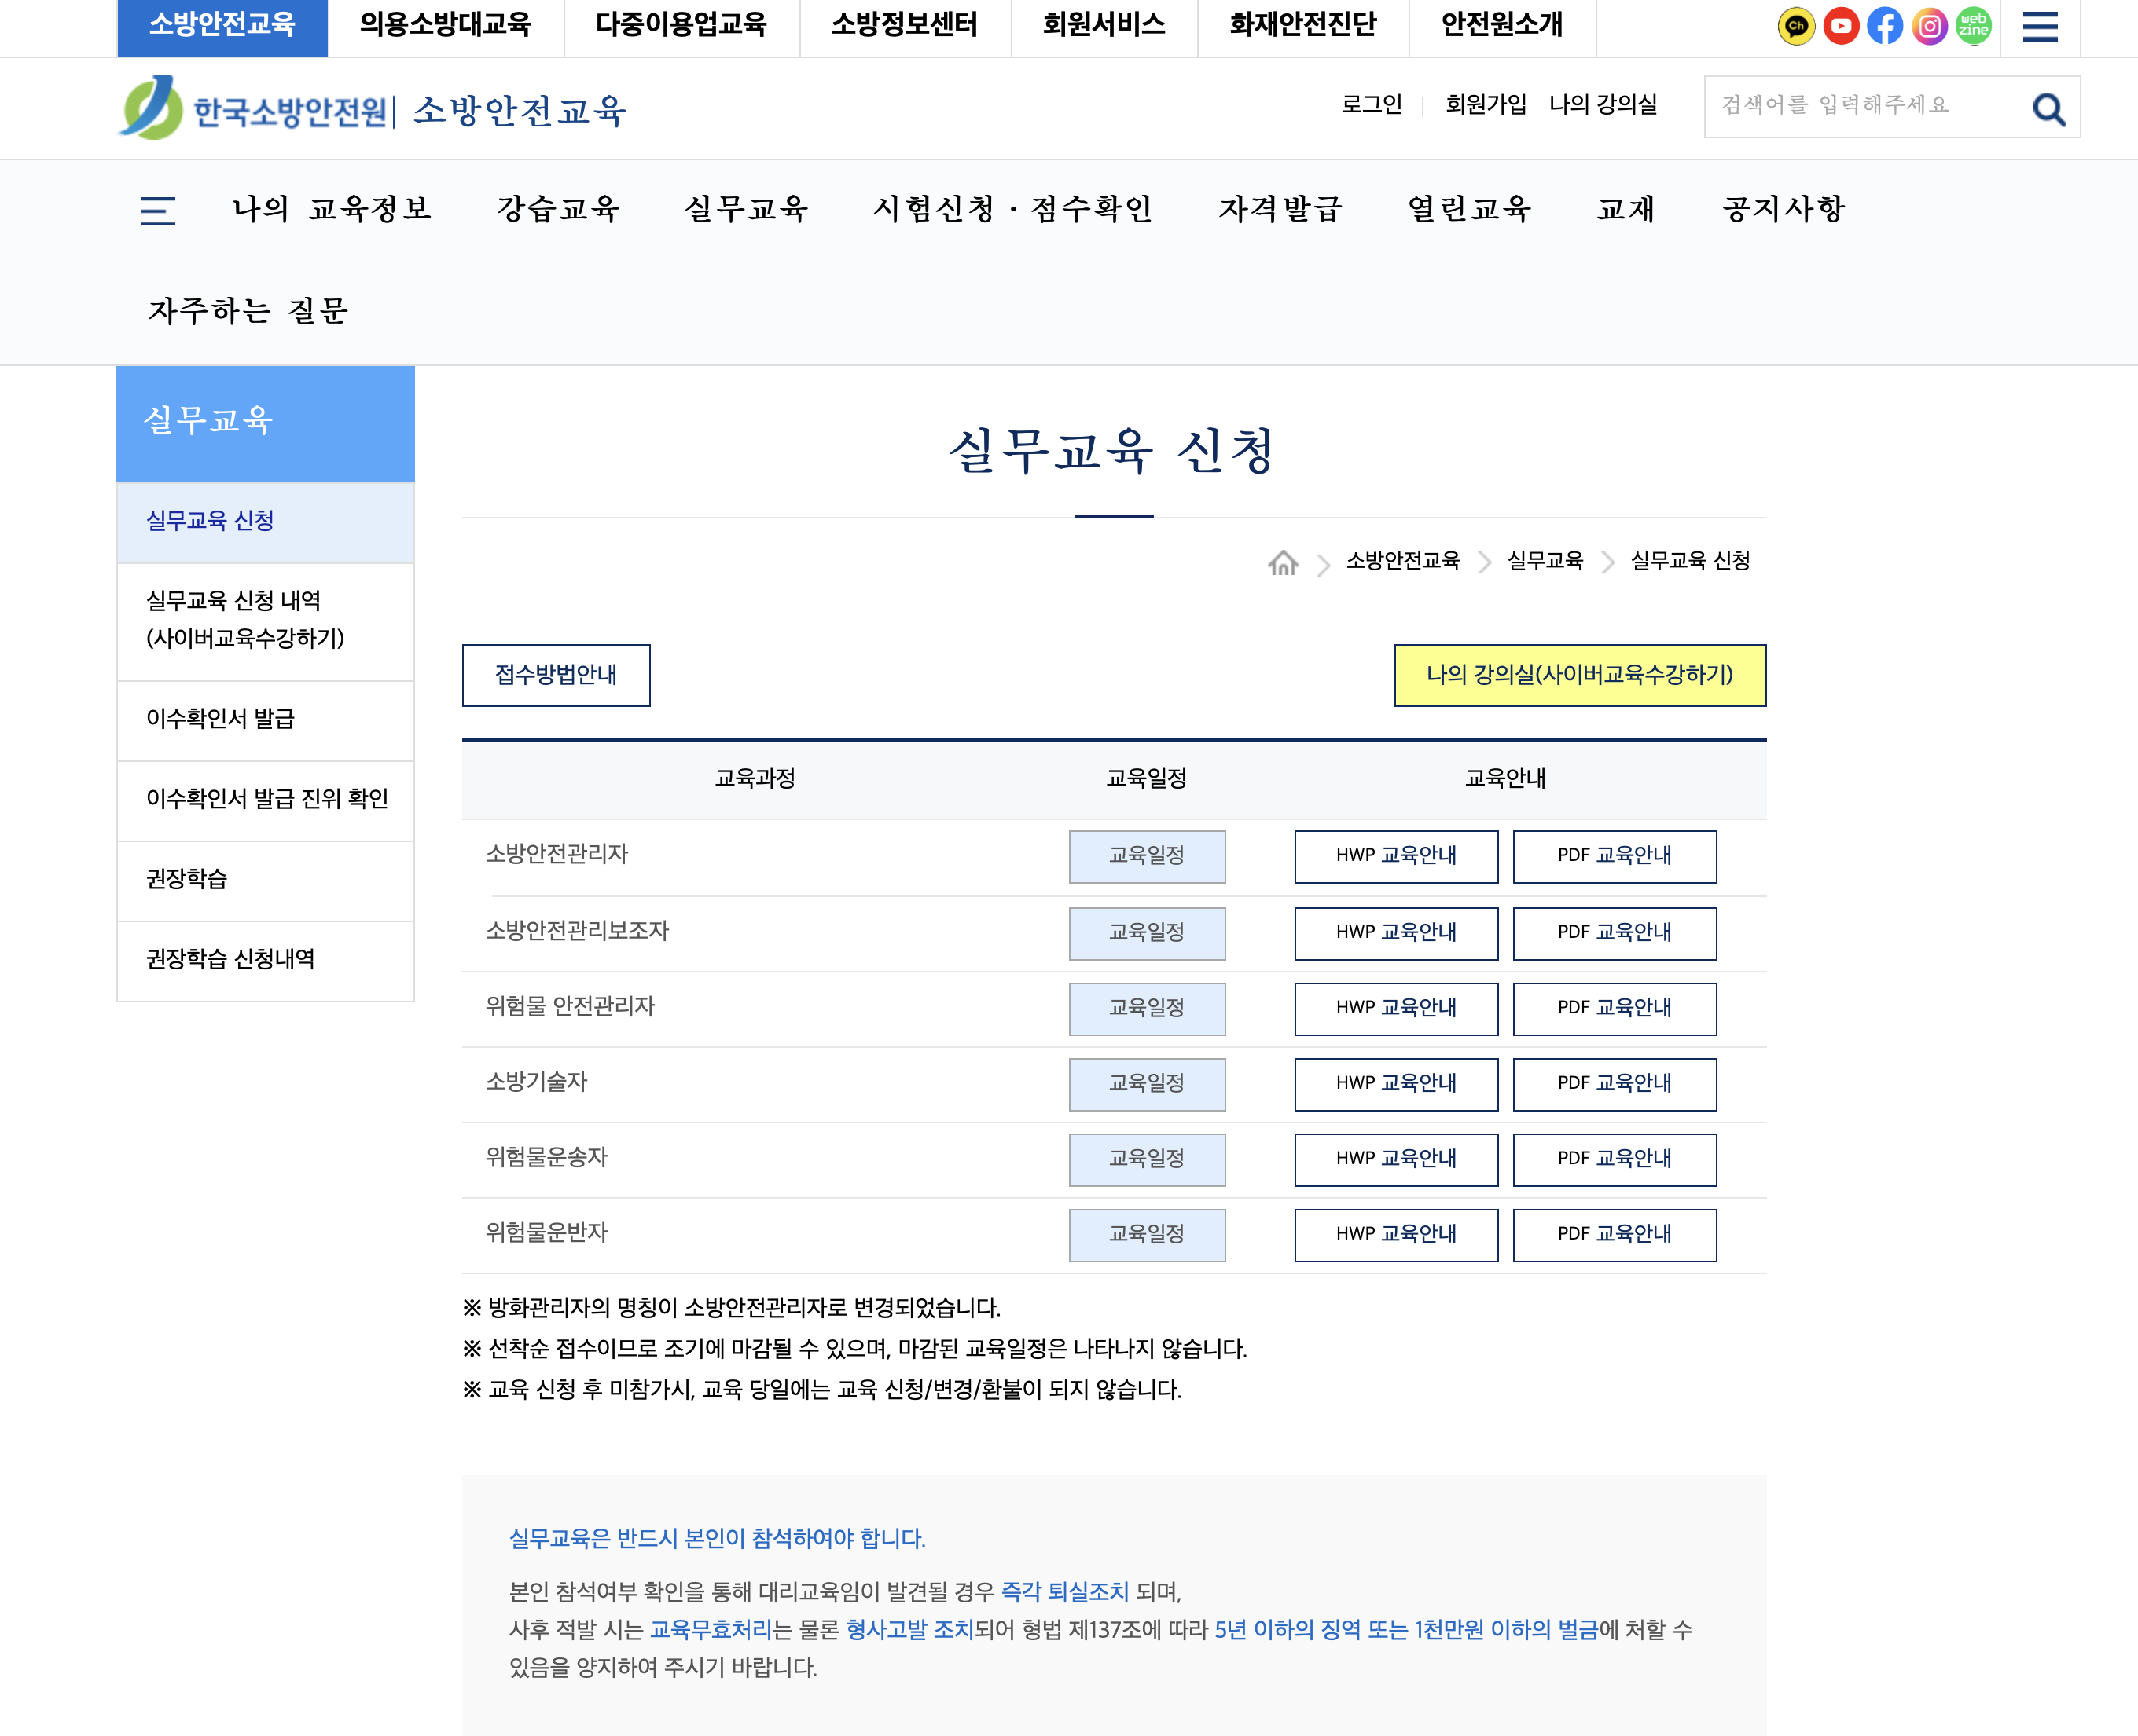
Task: Open the KakaoTalk channel icon
Action: coord(1796,26)
